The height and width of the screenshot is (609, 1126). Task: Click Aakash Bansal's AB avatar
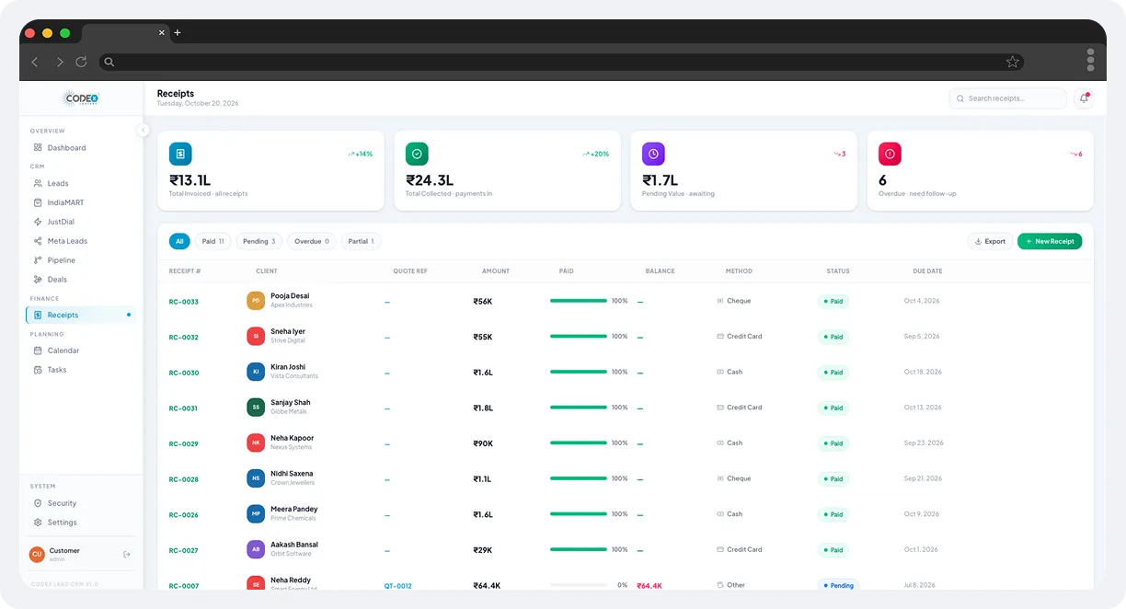pos(256,550)
